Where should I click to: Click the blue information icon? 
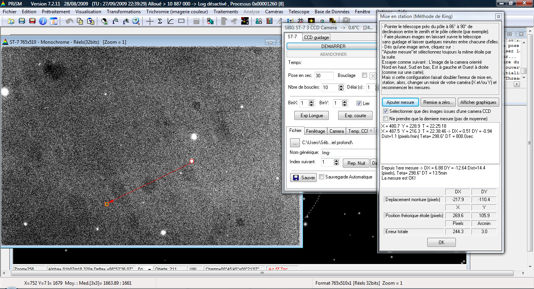pyautogui.click(x=43, y=21)
